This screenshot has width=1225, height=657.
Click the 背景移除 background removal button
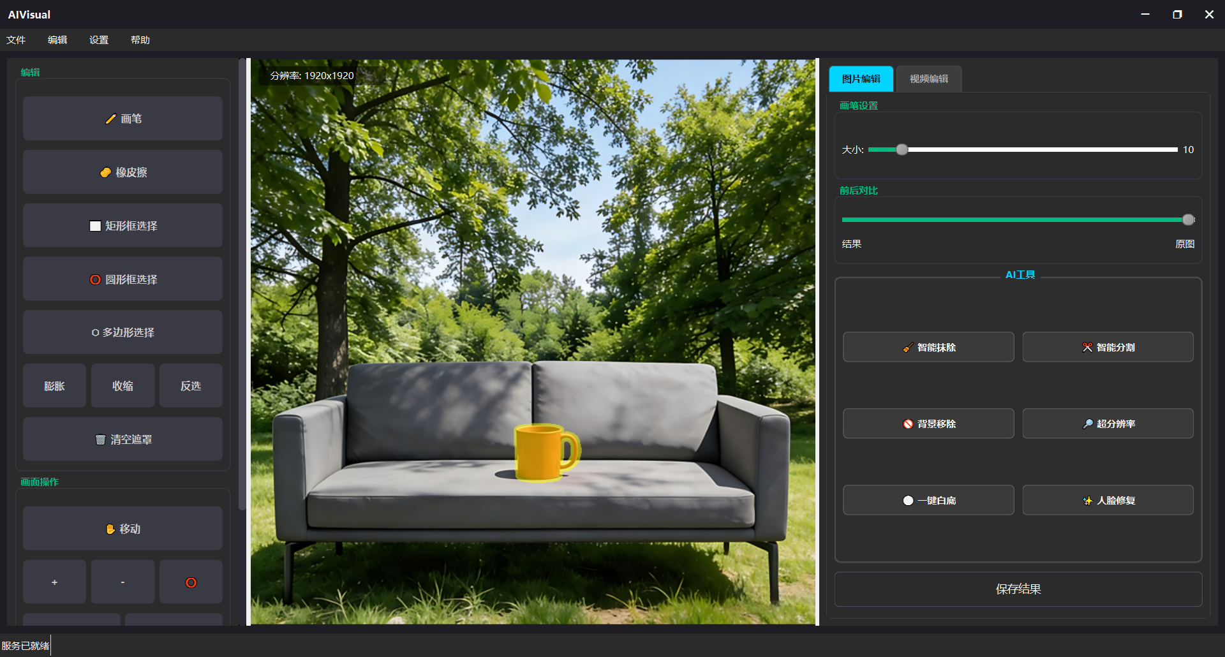[928, 424]
